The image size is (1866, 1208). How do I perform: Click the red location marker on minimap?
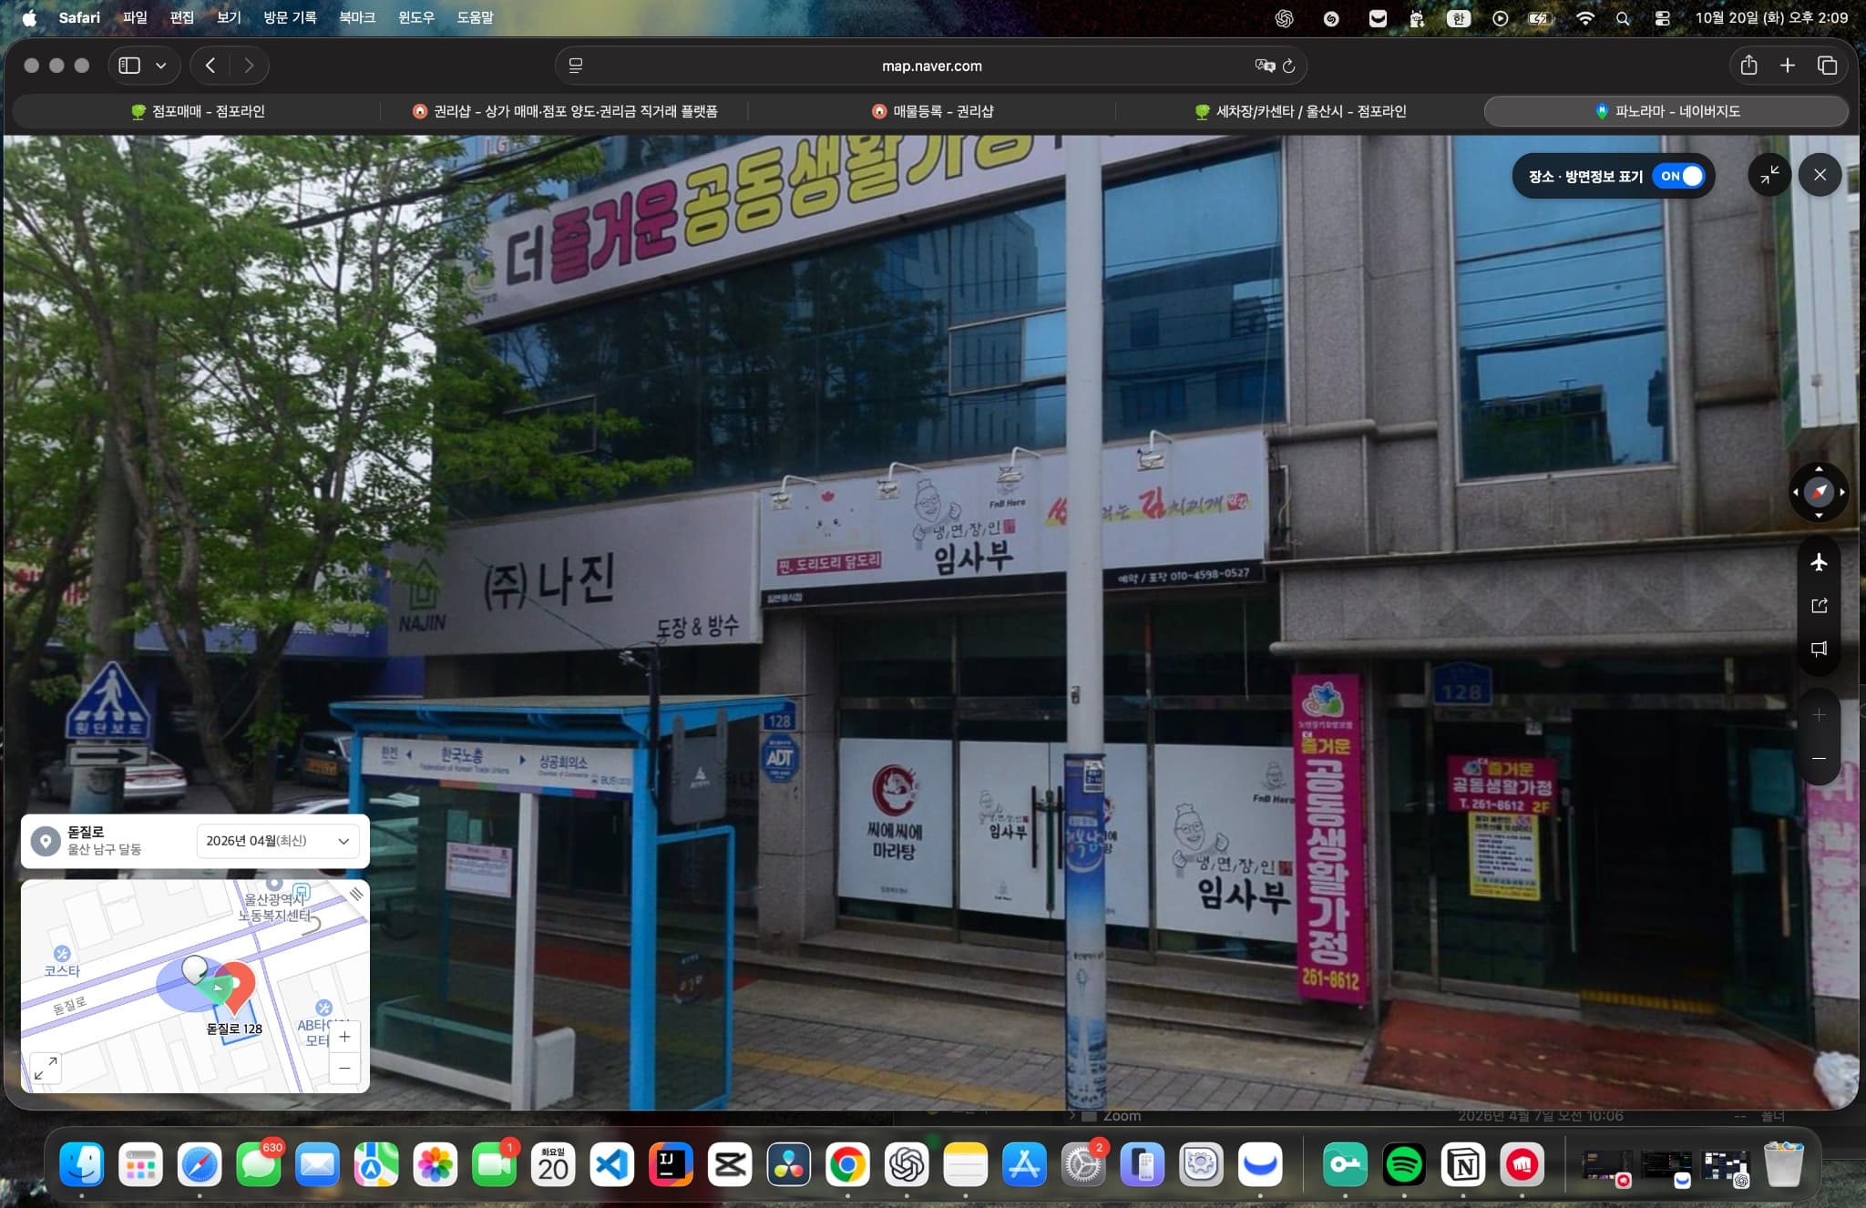[x=236, y=988]
